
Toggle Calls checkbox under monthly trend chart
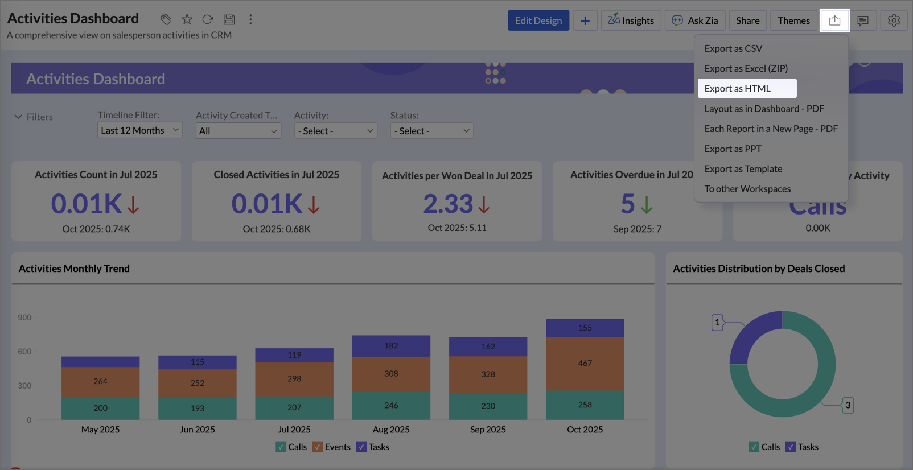(x=281, y=447)
